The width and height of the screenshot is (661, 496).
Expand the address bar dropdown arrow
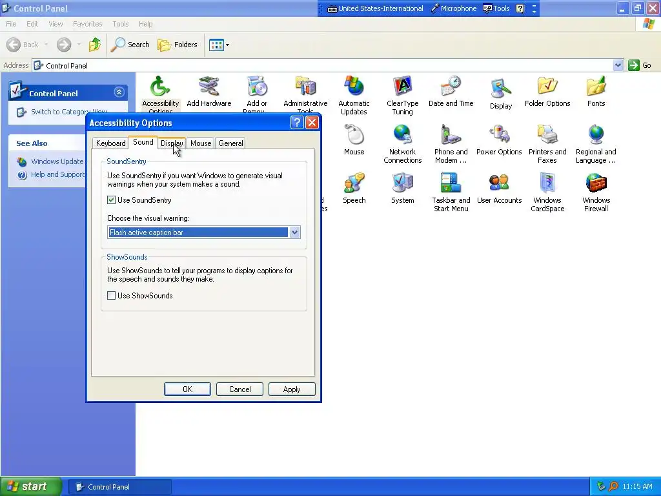pyautogui.click(x=618, y=65)
